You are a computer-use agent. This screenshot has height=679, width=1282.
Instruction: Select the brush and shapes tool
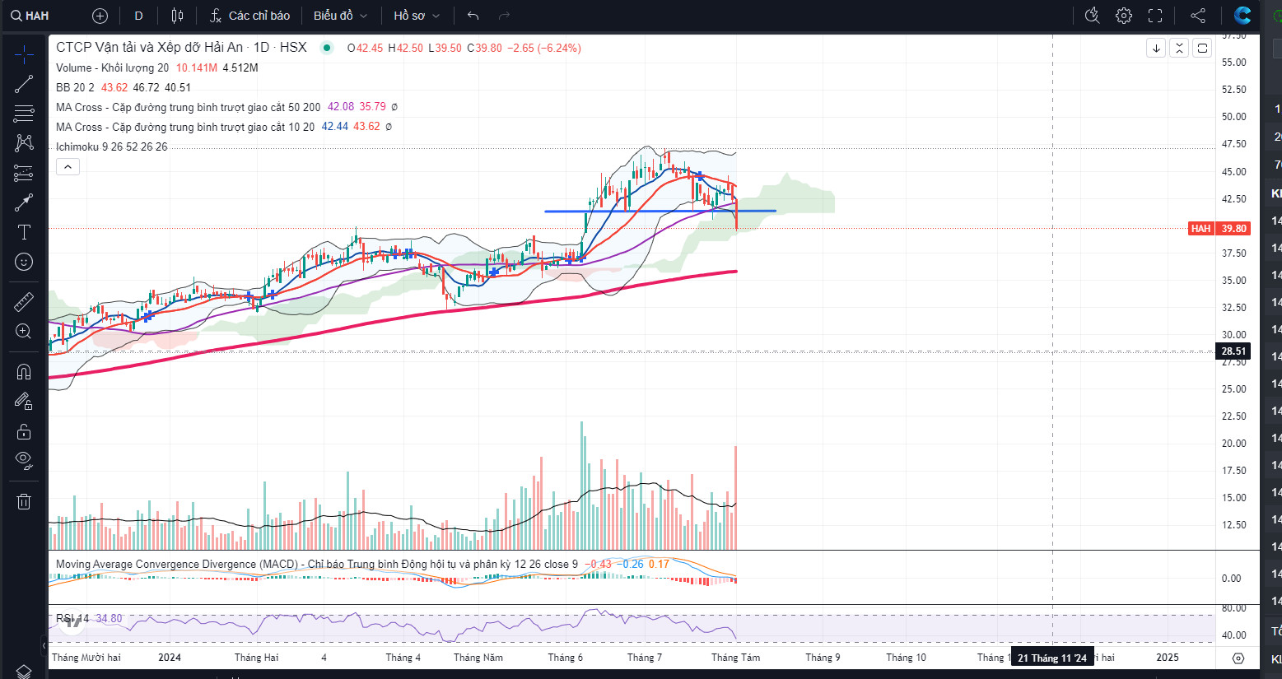coord(24,202)
